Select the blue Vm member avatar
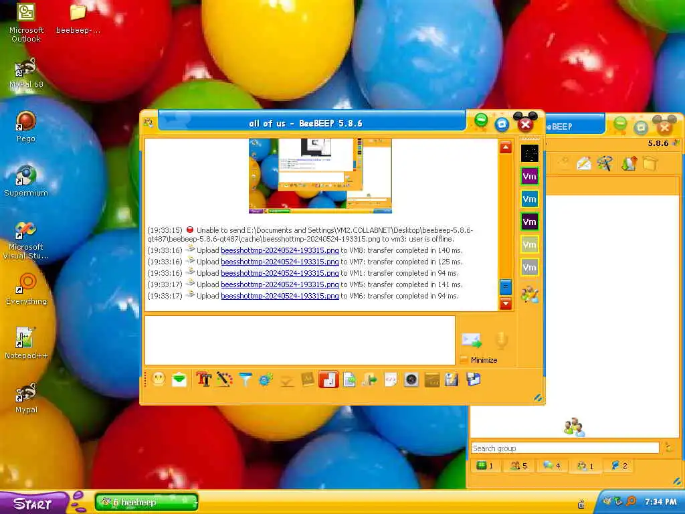Screen dimensions: 685x514 [530, 199]
